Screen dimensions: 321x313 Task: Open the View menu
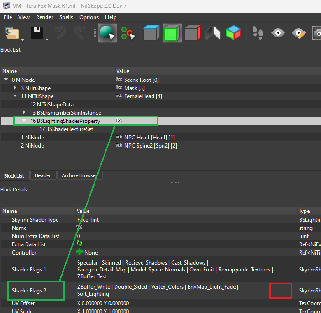[24, 17]
